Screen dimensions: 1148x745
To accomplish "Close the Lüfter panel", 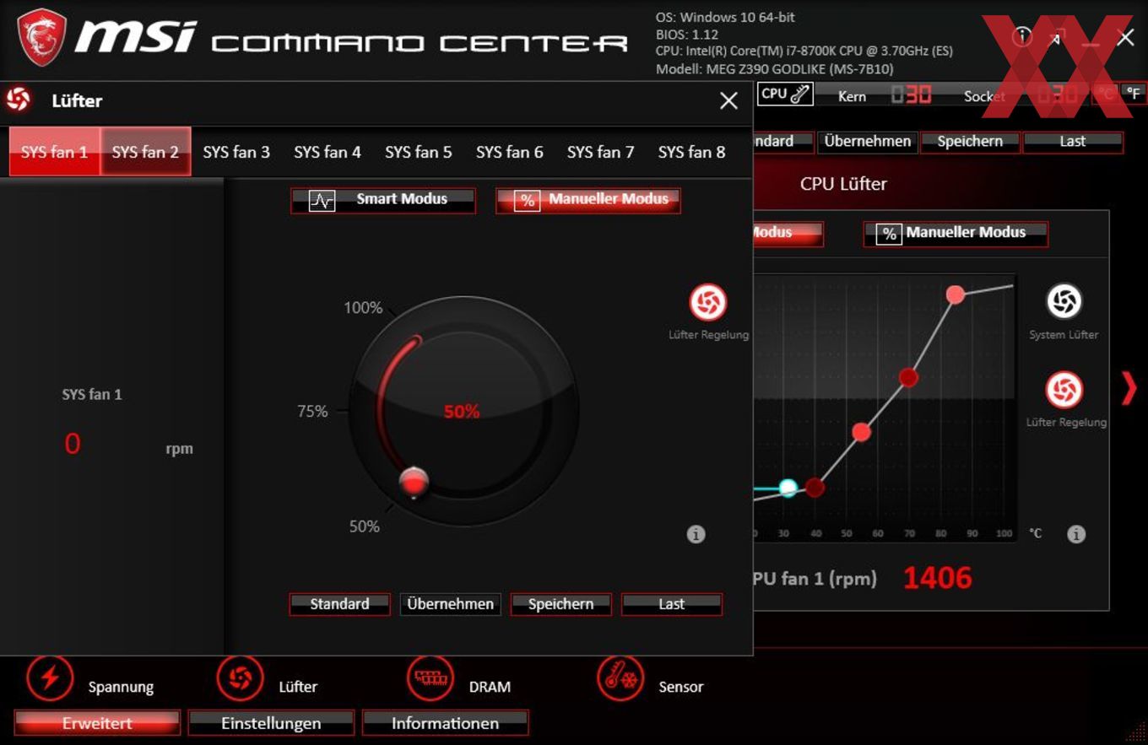I will coord(728,101).
